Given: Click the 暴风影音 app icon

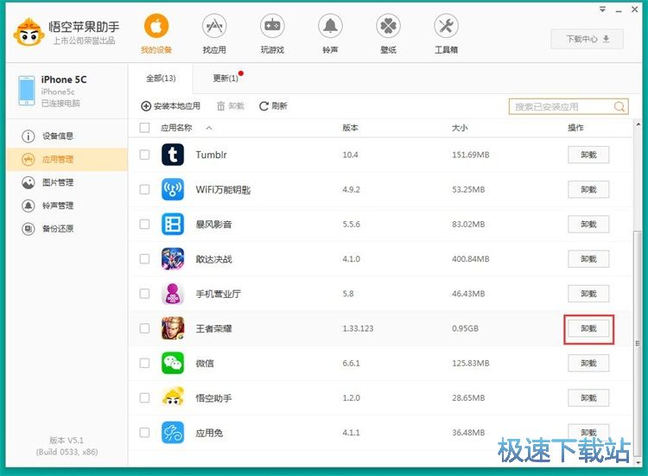Looking at the screenshot, I should 173,225.
